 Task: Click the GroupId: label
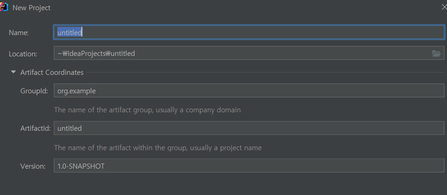pos(34,91)
